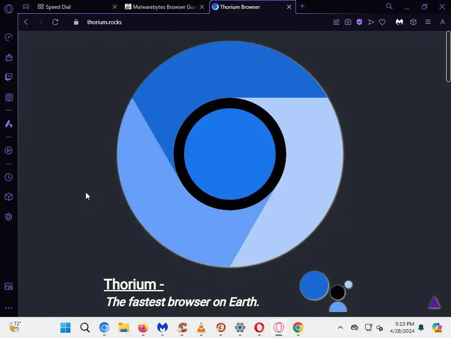
Task: Open Malwarebytes extension icon in toolbar
Action: pos(399,22)
